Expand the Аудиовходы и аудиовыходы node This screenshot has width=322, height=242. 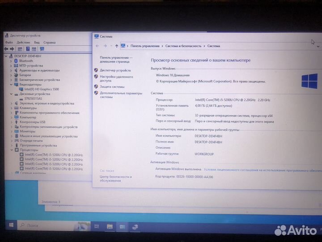pos(11,70)
